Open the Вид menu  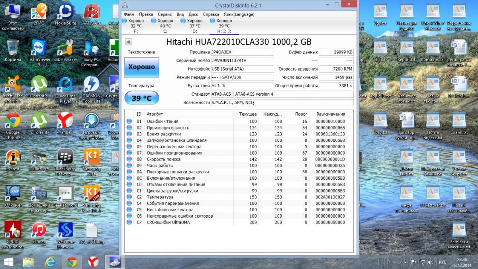point(180,14)
